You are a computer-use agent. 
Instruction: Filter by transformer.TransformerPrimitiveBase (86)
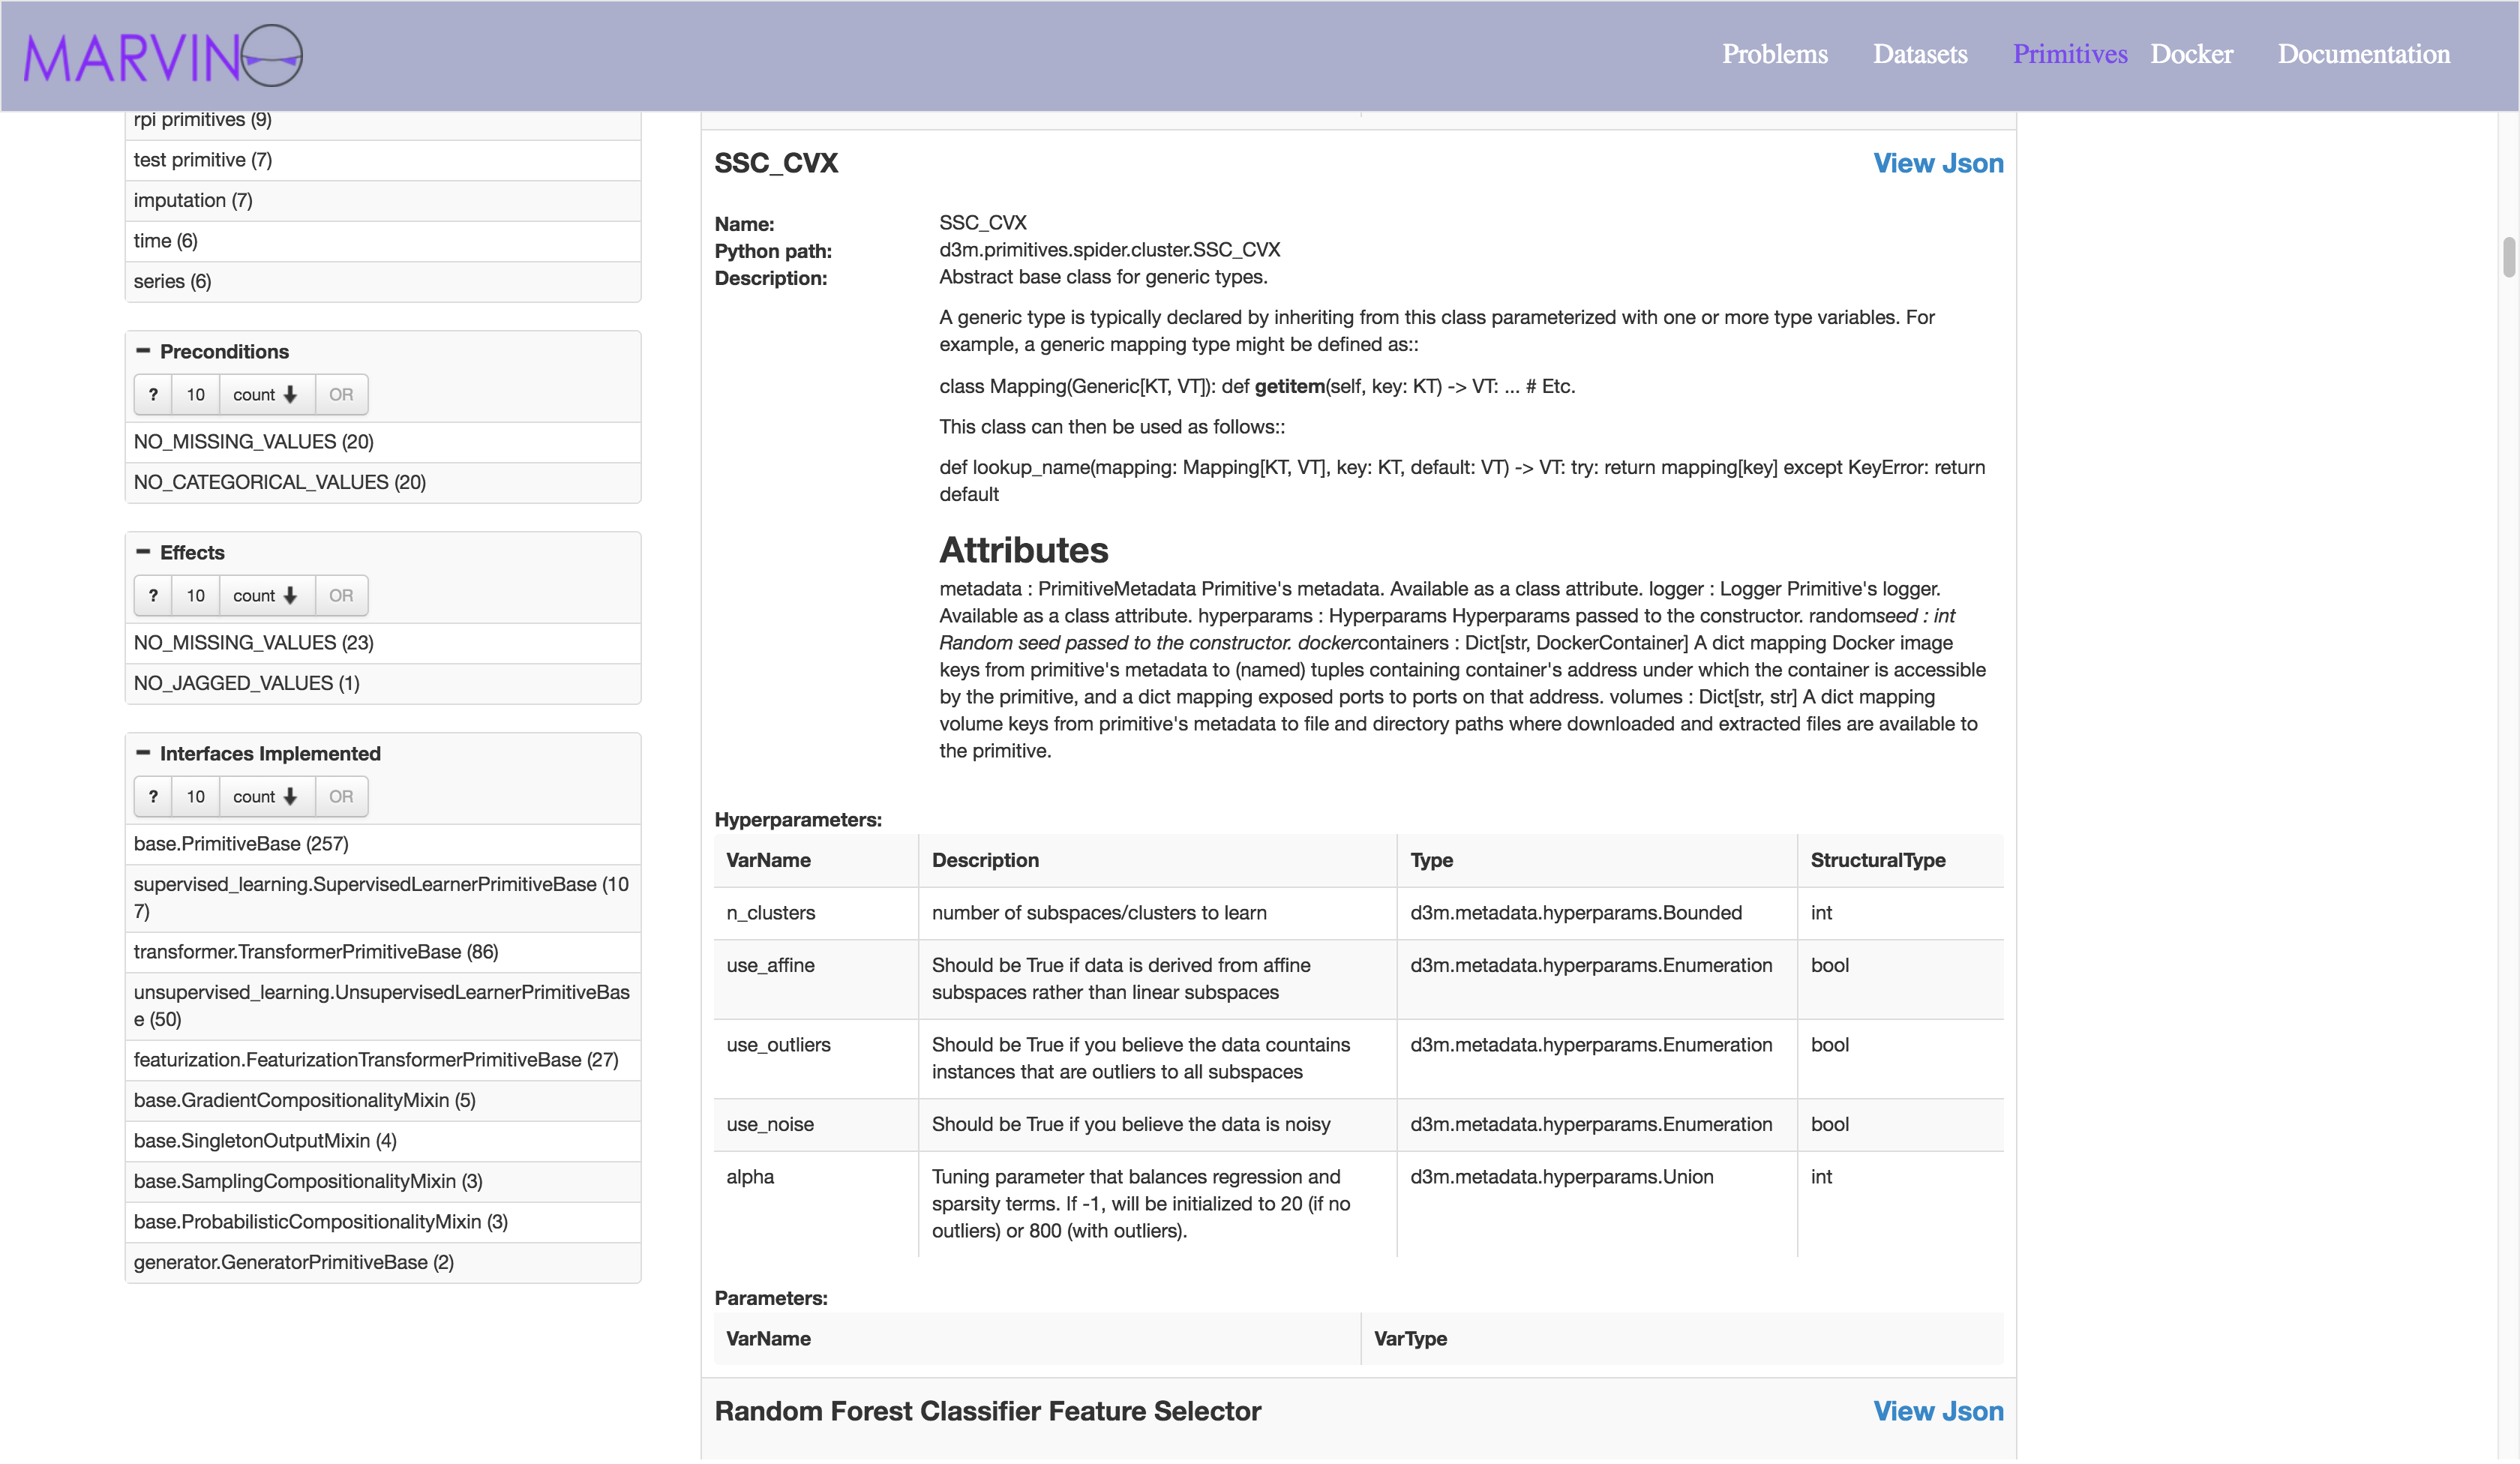pos(316,952)
